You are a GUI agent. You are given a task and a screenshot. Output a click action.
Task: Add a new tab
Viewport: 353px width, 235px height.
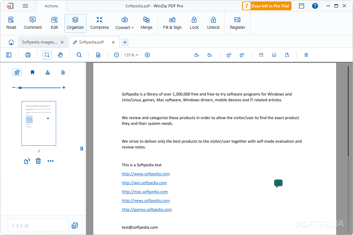(125, 42)
